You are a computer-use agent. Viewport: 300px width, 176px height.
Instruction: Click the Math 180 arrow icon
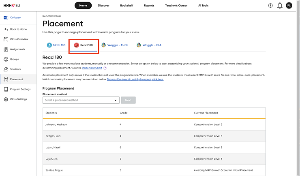coord(49,45)
